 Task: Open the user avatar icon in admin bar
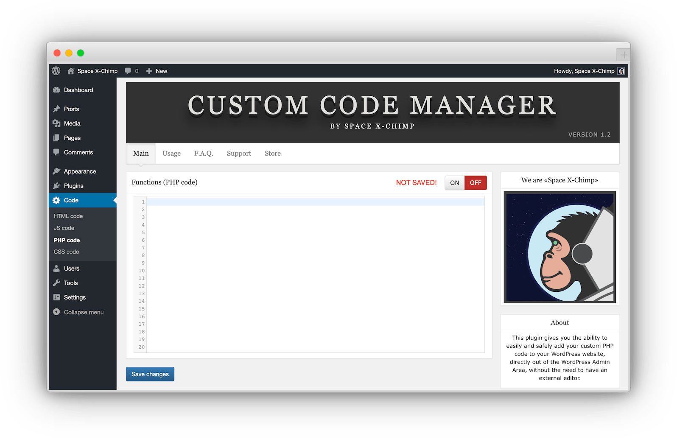click(x=621, y=71)
